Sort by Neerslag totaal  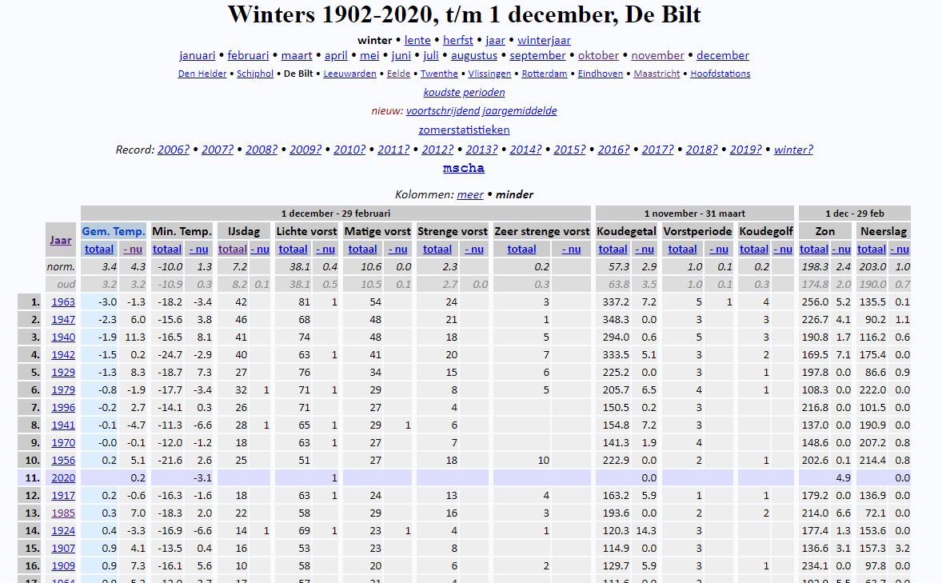[872, 249]
